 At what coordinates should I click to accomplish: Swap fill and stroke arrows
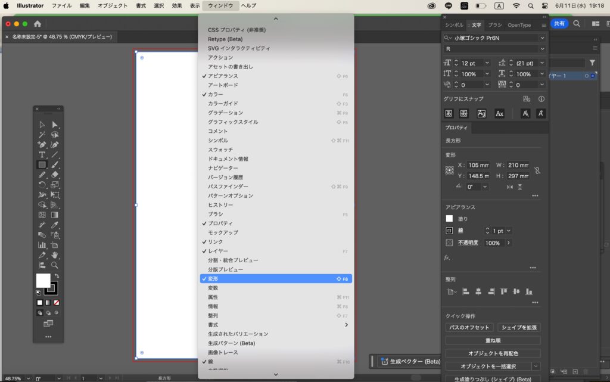57,276
